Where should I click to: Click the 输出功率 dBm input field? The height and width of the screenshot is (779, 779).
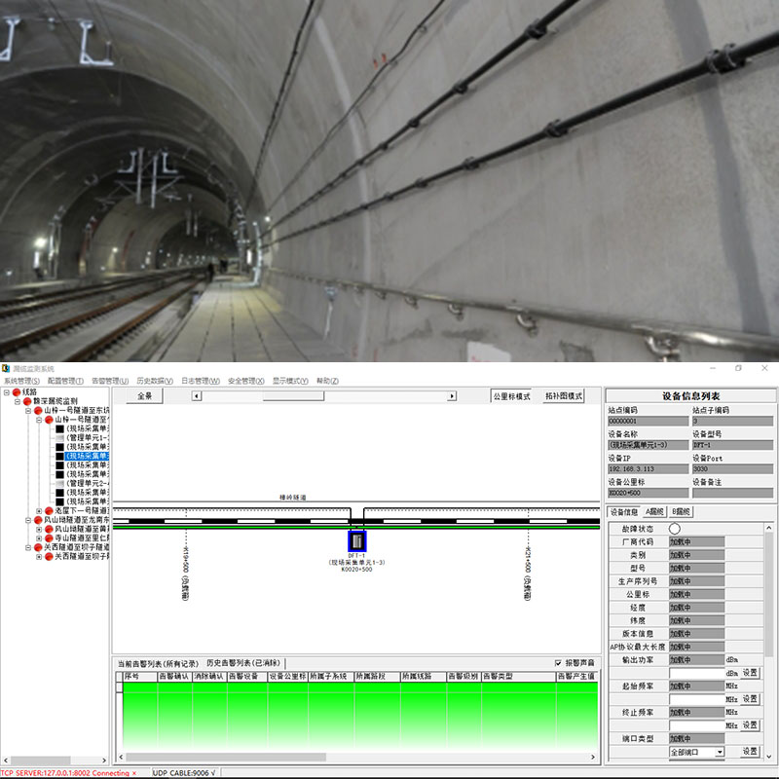[694, 673]
